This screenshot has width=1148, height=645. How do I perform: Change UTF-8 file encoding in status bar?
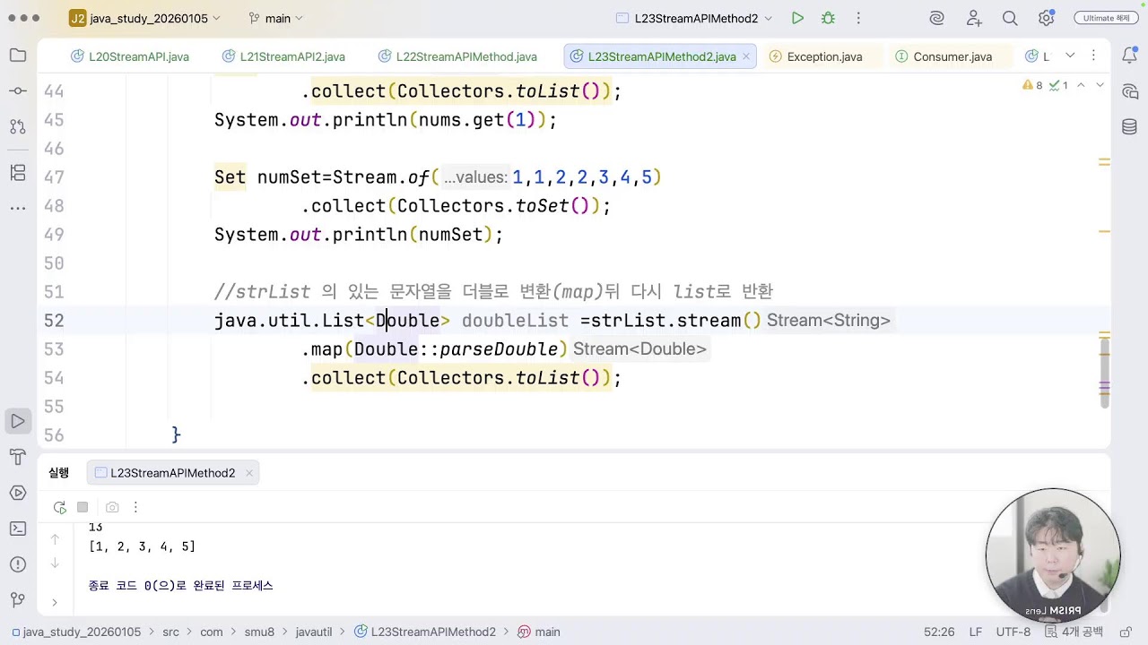pos(1013,632)
